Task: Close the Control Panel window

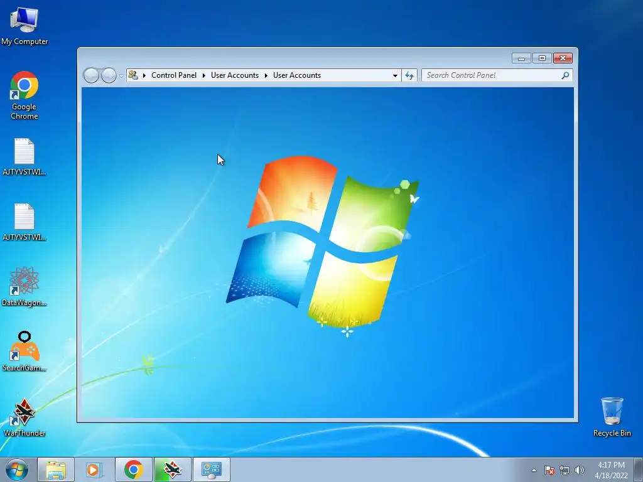Action: coord(563,58)
